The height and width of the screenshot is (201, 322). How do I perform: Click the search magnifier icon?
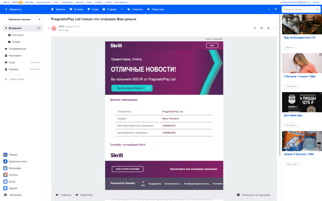[317, 9]
